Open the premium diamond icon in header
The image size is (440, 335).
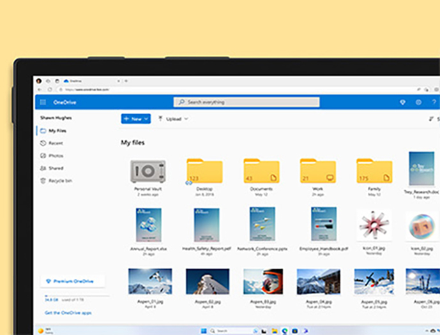pyautogui.click(x=402, y=102)
